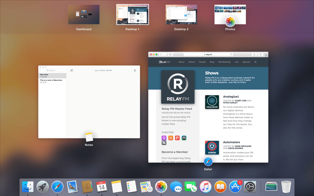Click the Safari forward button

click(165, 54)
